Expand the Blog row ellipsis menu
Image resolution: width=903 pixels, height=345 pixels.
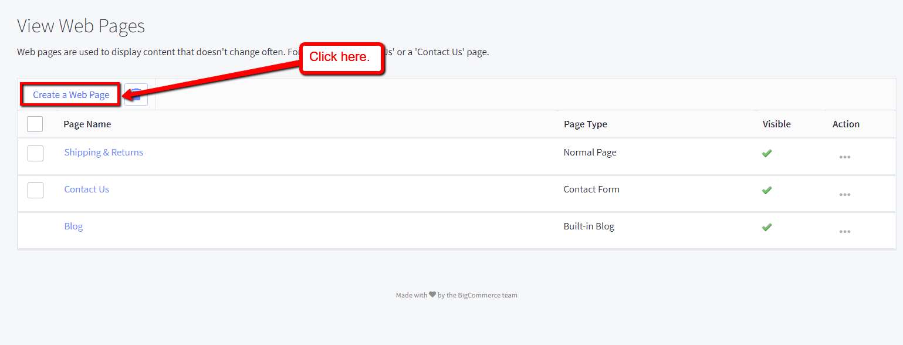(x=845, y=231)
